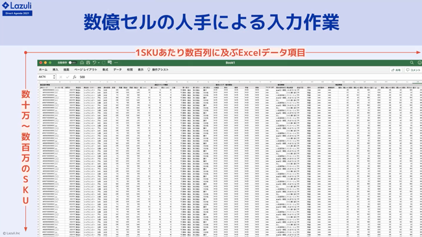The image size is (422, 237).
Task: Click the コメント comments button
Action: click(413, 70)
